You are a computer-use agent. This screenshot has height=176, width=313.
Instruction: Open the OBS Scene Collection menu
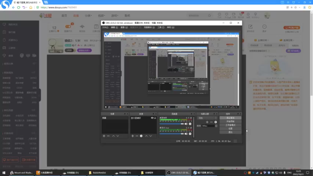click(149, 27)
